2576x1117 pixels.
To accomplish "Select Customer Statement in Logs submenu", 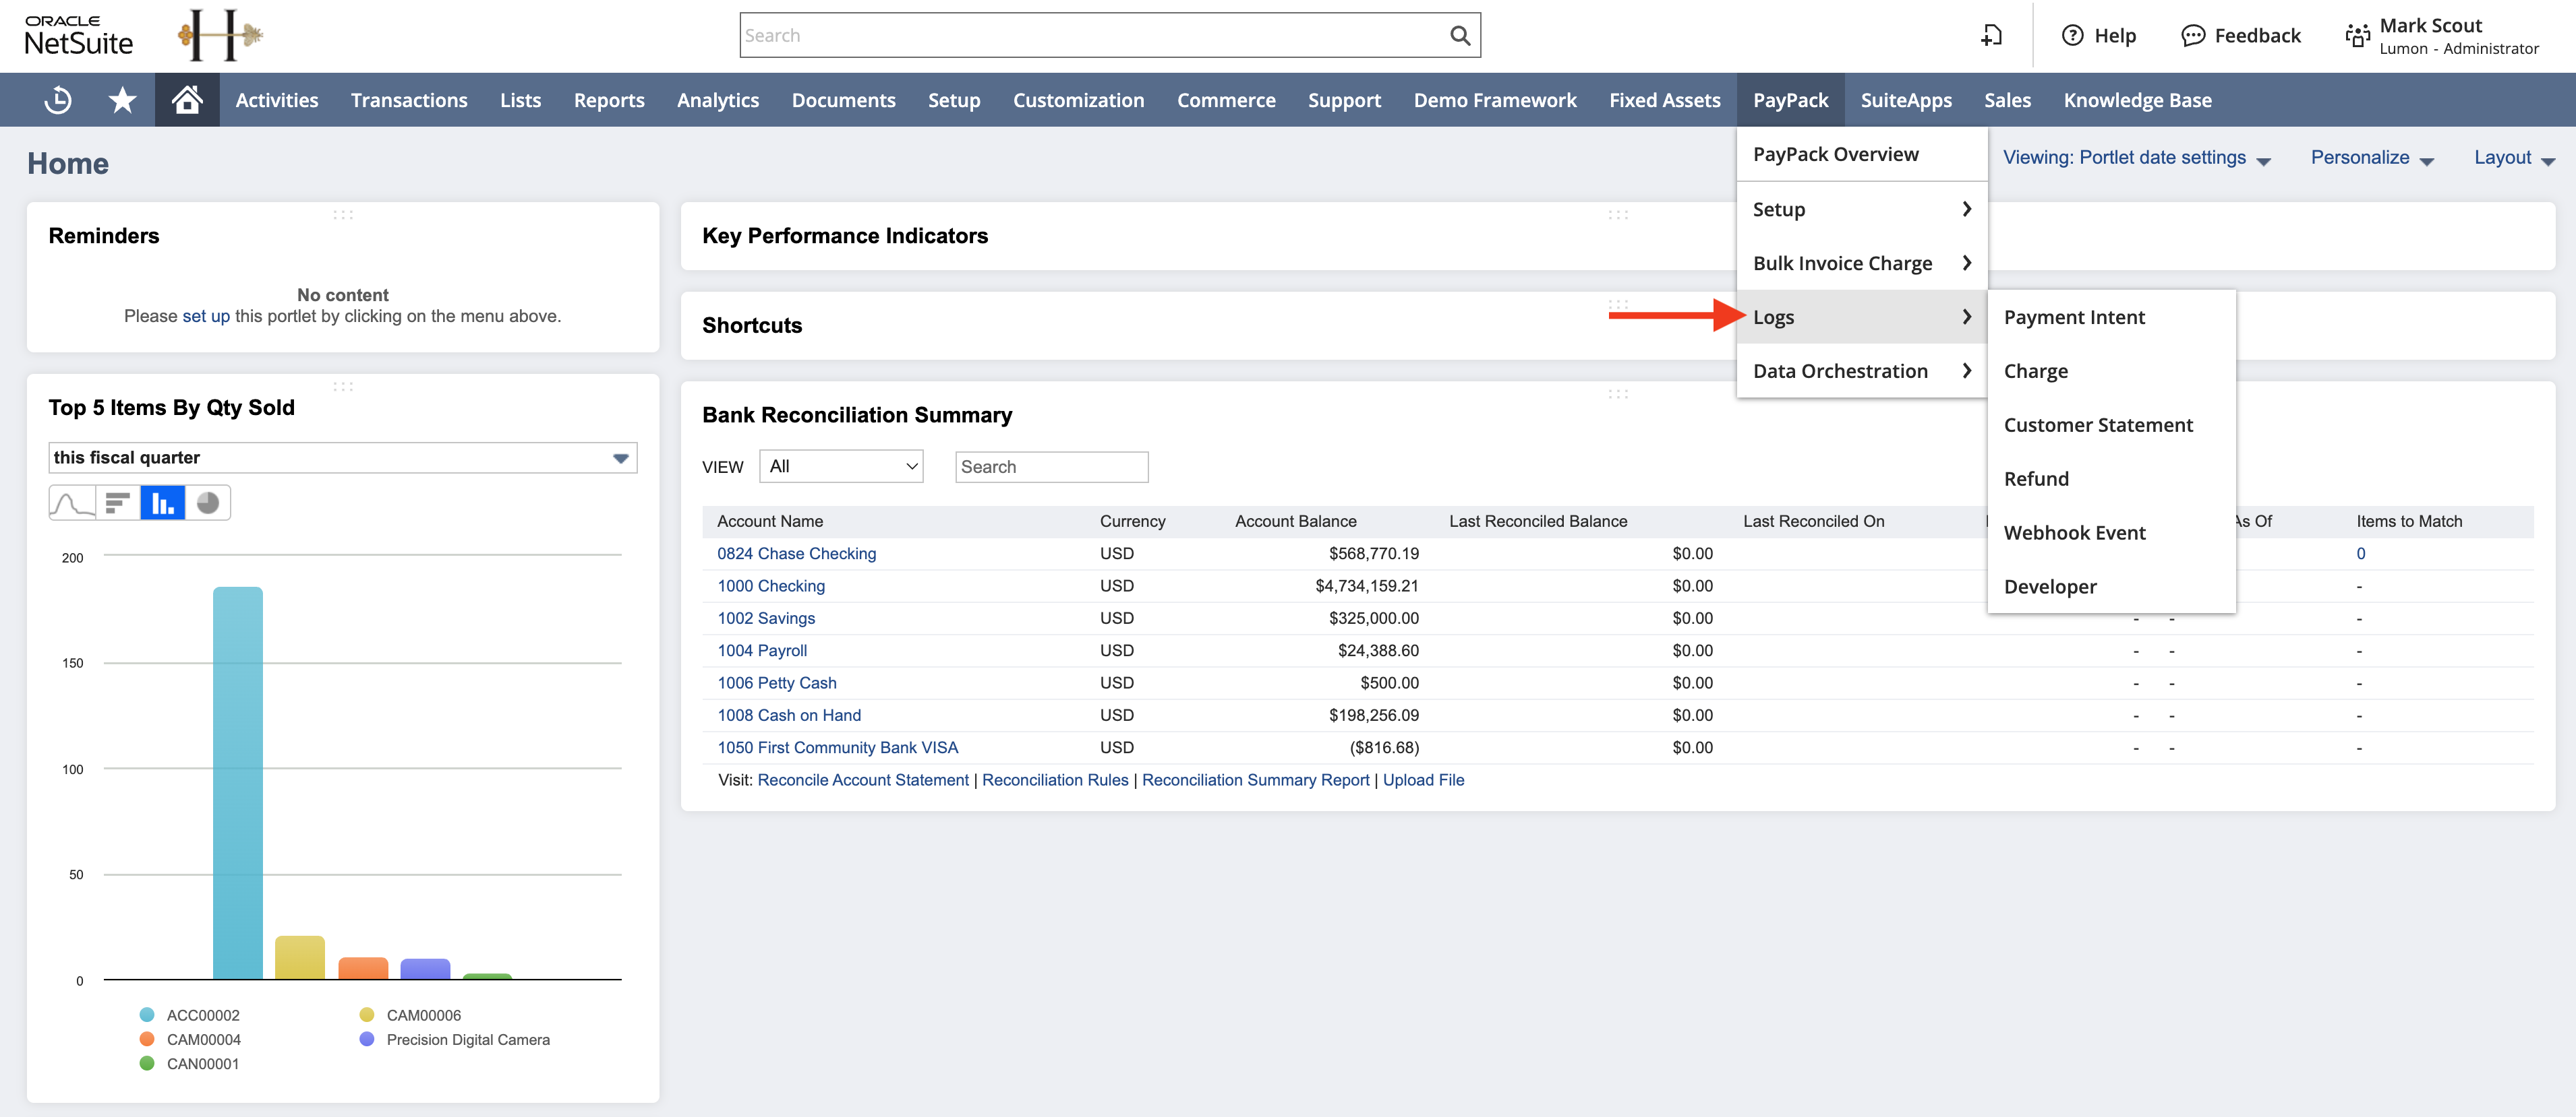I will pyautogui.click(x=2111, y=424).
